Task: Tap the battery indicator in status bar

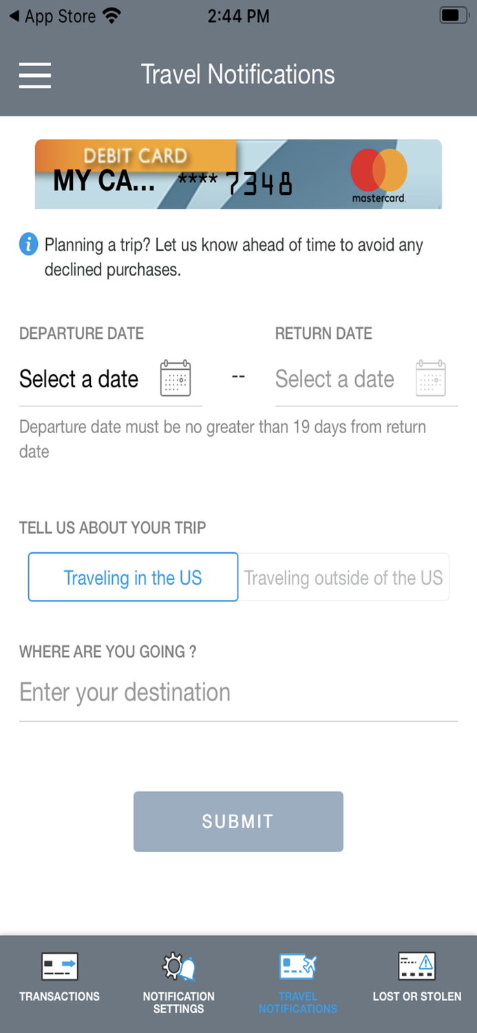Action: click(454, 15)
